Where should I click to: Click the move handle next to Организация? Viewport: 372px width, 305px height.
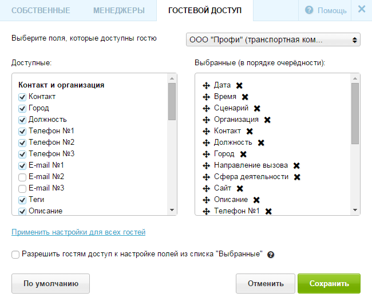coord(206,120)
